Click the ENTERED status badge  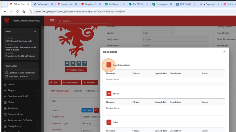pyautogui.click(x=87, y=110)
